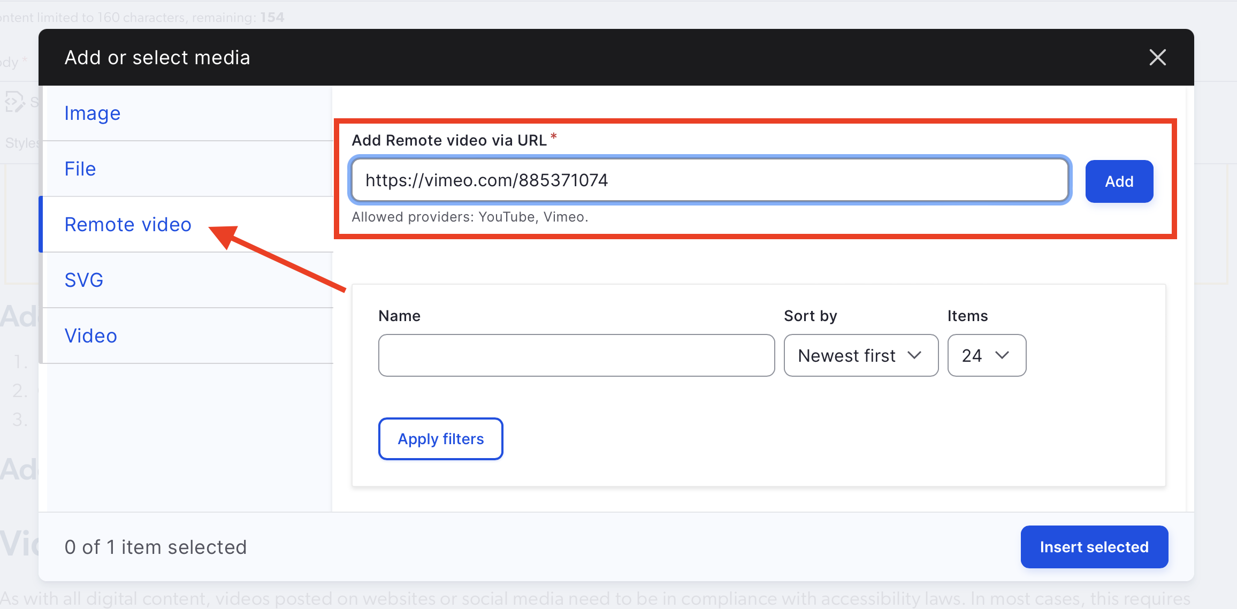This screenshot has height=609, width=1237.
Task: Close the Add or select media dialog
Action: coord(1157,57)
